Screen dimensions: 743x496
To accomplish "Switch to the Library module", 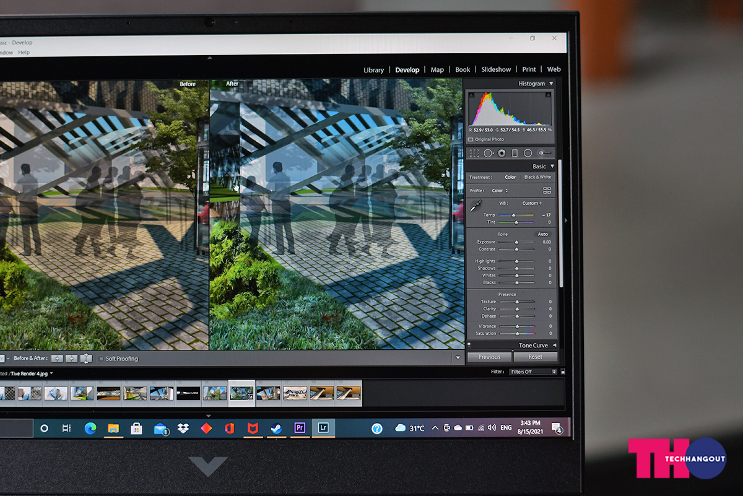I will point(373,70).
